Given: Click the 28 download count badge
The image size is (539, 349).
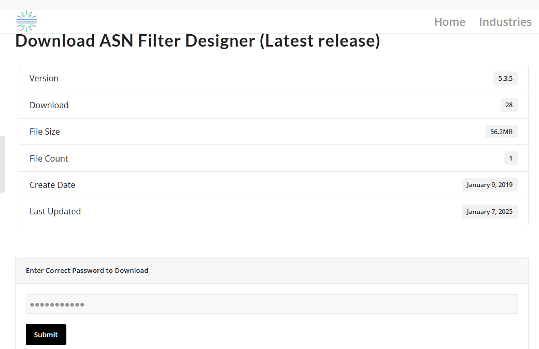Looking at the screenshot, I should coord(509,105).
